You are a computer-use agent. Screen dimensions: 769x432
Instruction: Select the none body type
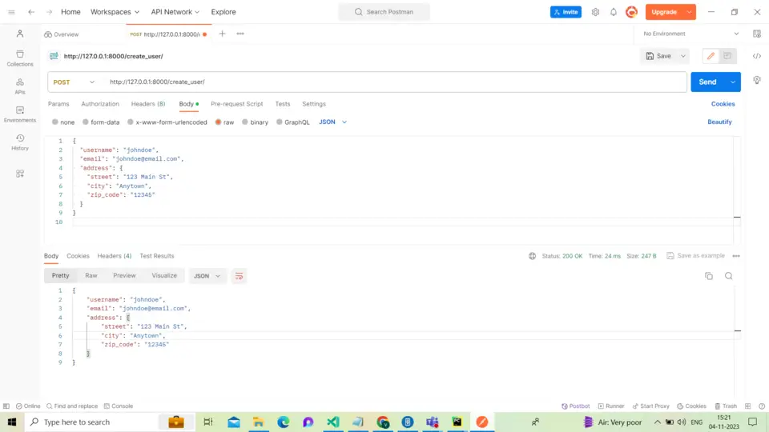pos(63,122)
